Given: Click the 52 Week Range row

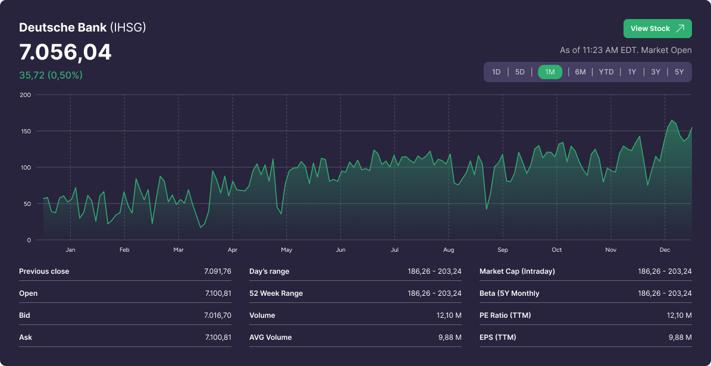Looking at the screenshot, I should click(355, 293).
